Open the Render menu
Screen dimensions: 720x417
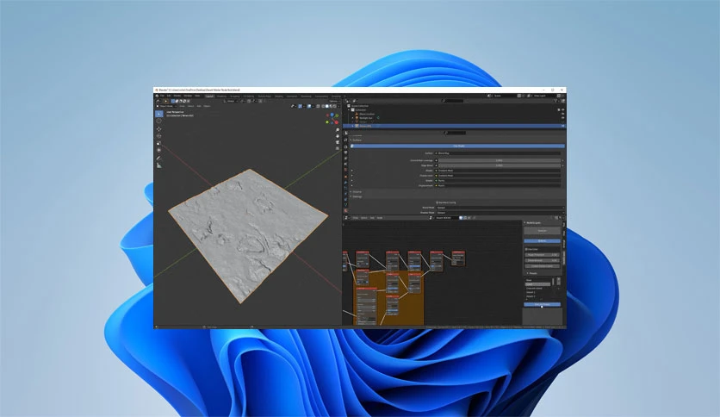(x=177, y=96)
